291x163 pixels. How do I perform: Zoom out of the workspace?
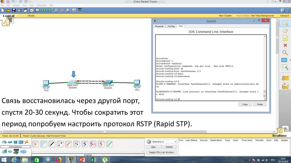pyautogui.click(x=67, y=10)
